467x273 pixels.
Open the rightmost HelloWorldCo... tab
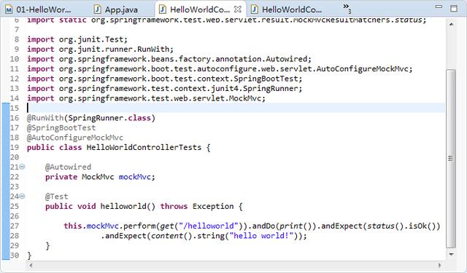(287, 9)
